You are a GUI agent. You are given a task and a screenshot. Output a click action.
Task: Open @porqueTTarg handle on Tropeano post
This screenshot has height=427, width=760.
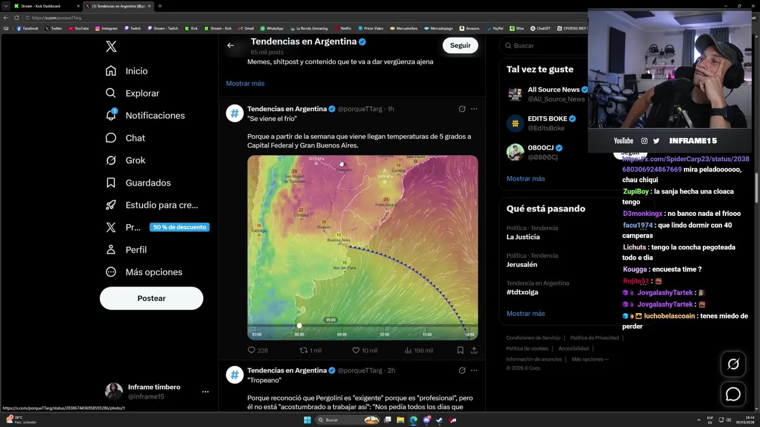click(x=360, y=371)
